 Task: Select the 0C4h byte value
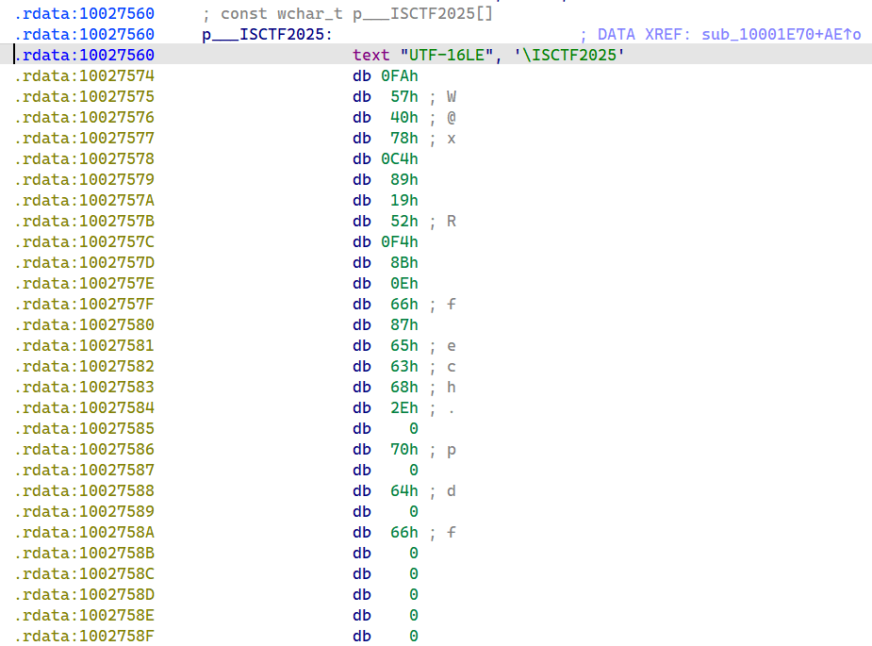point(400,159)
